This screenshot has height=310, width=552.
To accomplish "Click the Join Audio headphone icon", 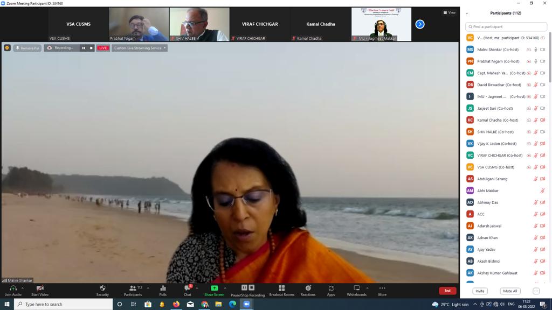I will tap(13, 288).
